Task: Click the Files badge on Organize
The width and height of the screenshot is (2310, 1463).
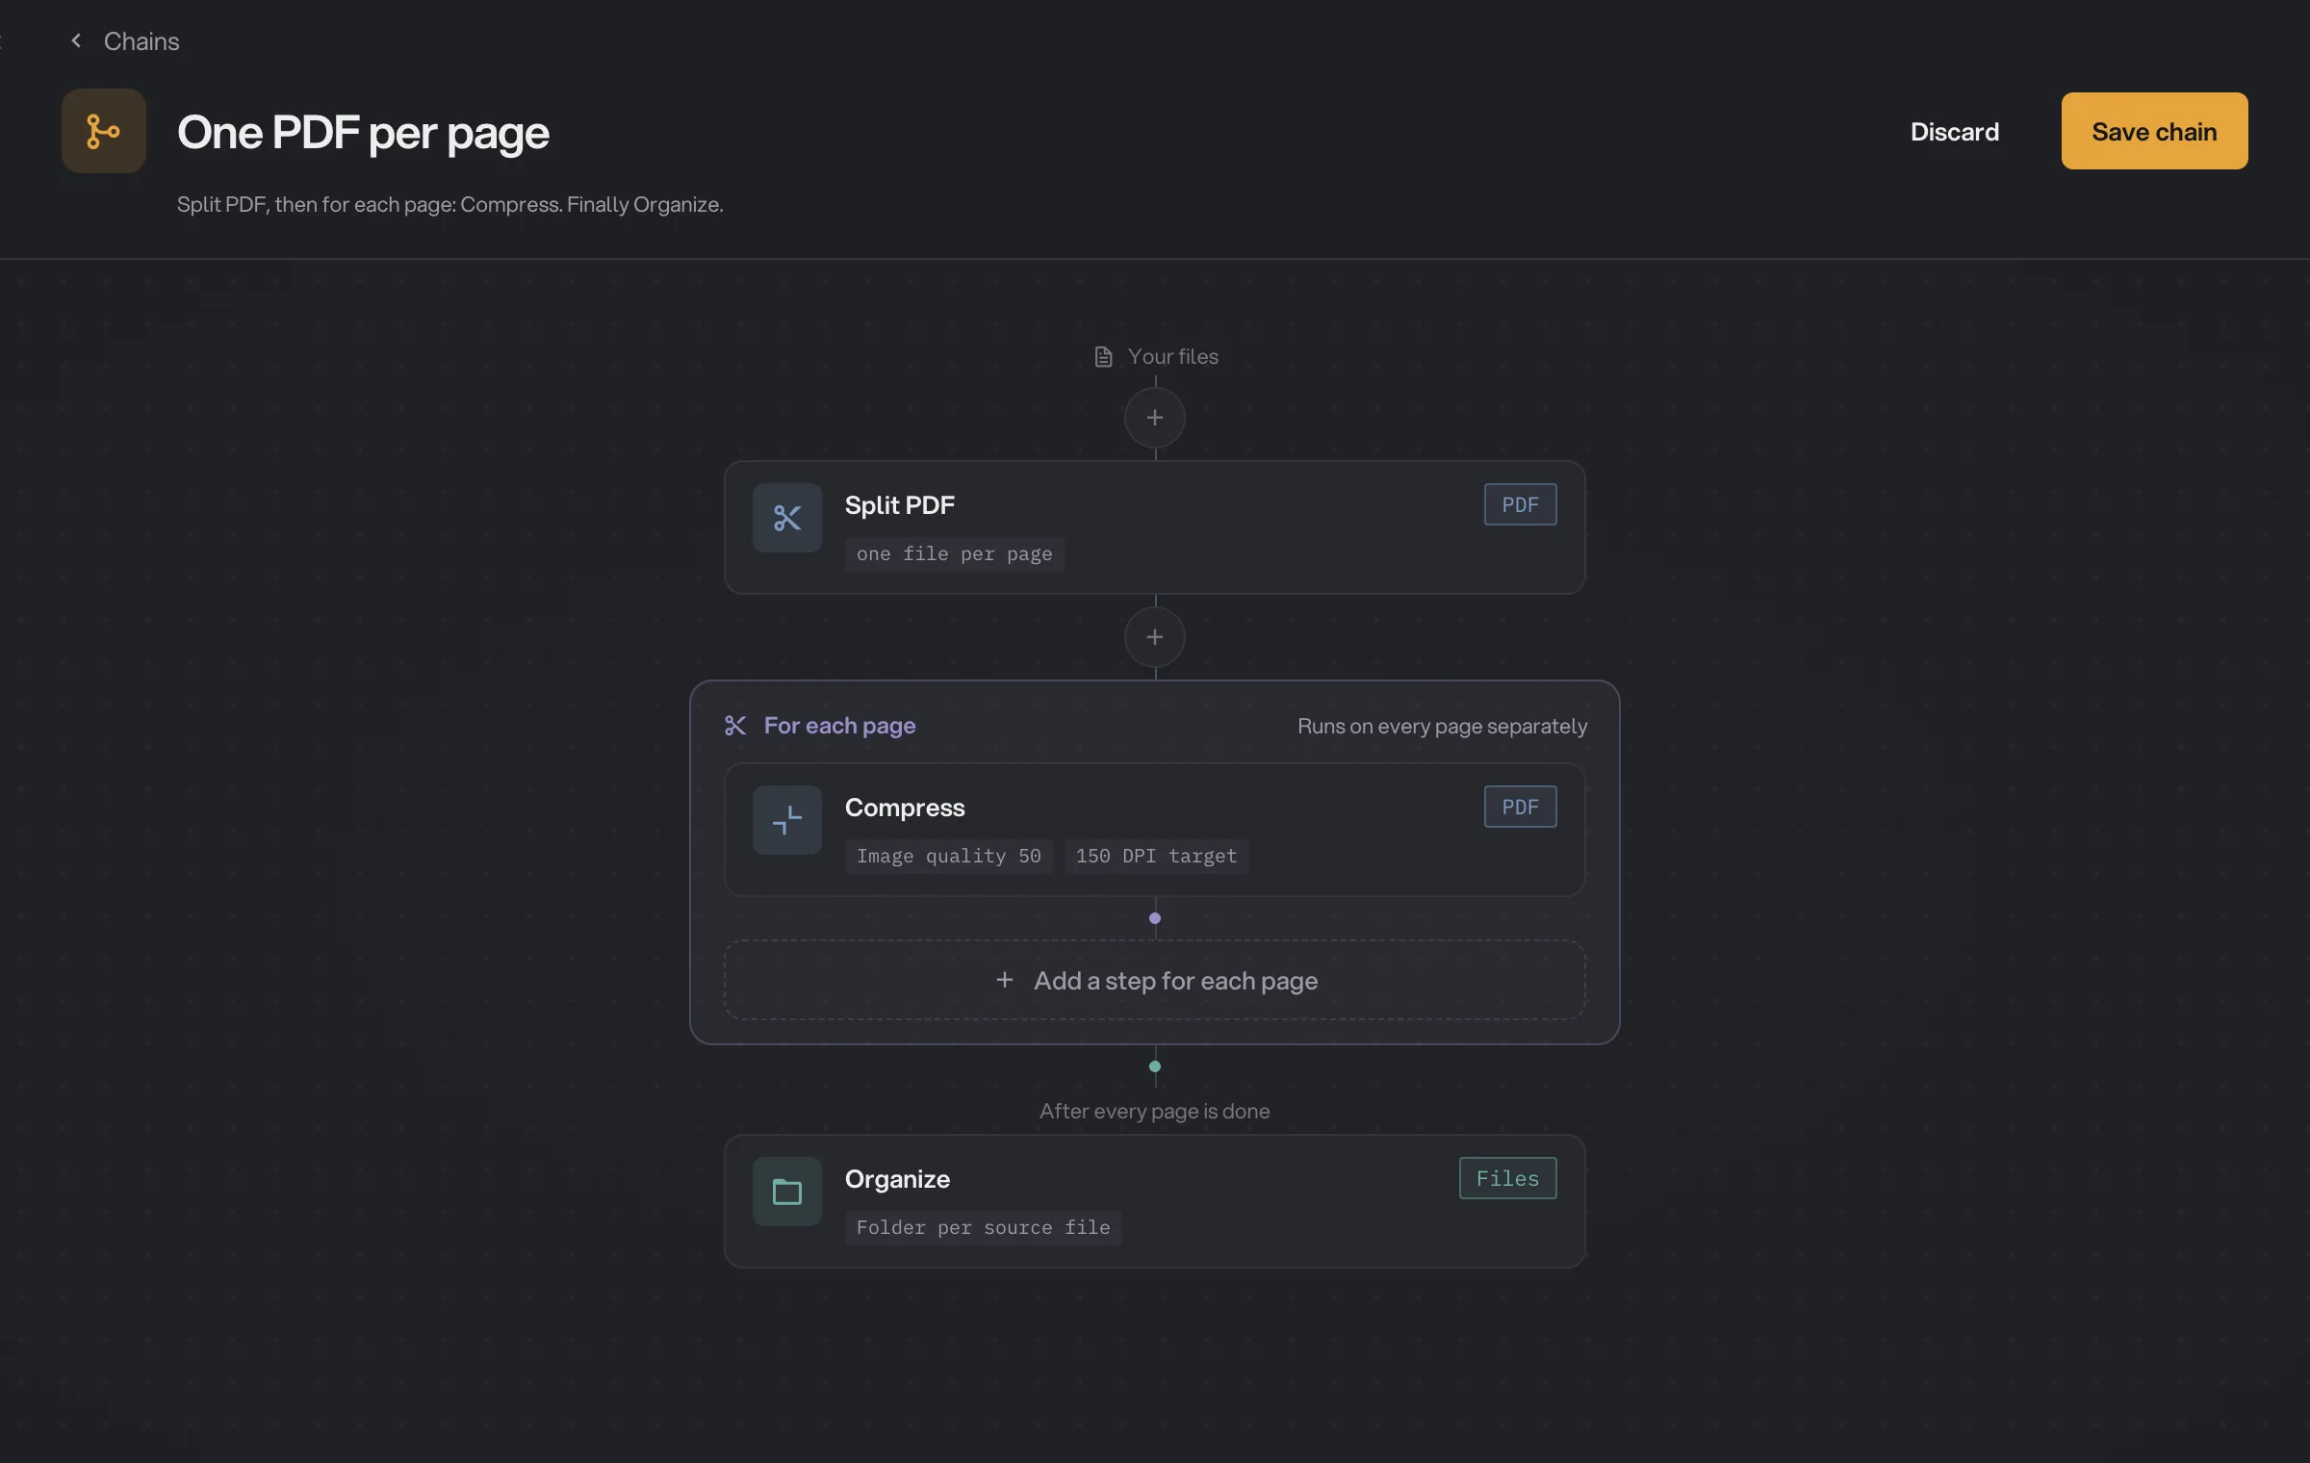Action: (1508, 1178)
